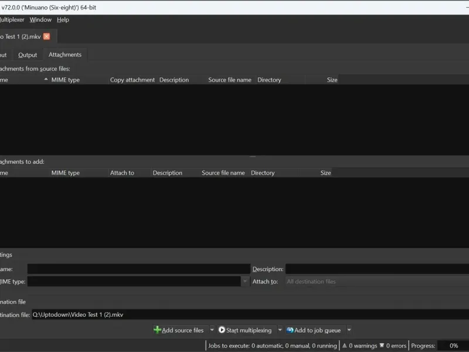Click the Add to job queue icon

point(290,330)
